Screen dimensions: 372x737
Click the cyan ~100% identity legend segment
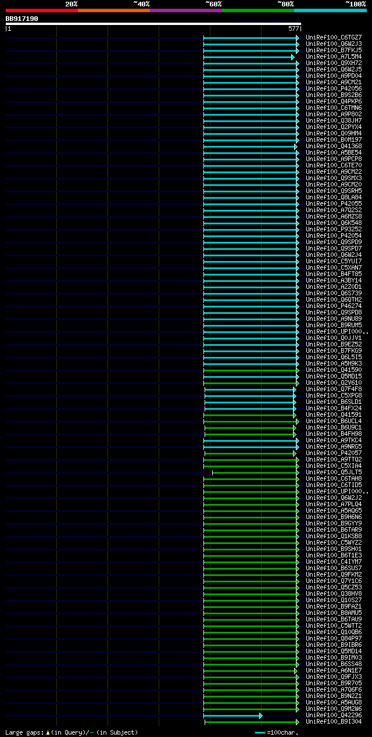click(x=330, y=10)
